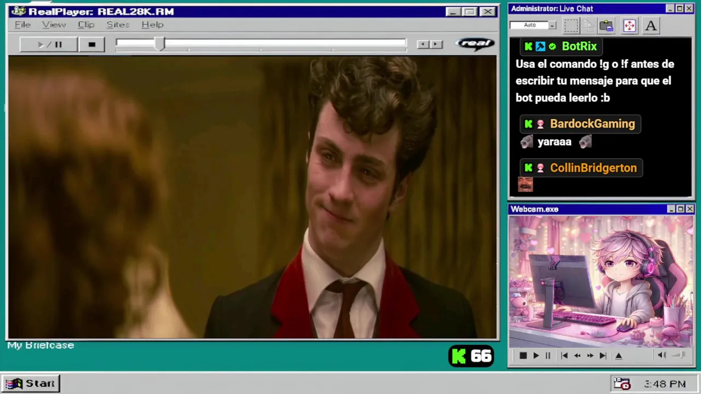Click the My Briefcase desktop label
The width and height of the screenshot is (701, 394).
(x=41, y=345)
